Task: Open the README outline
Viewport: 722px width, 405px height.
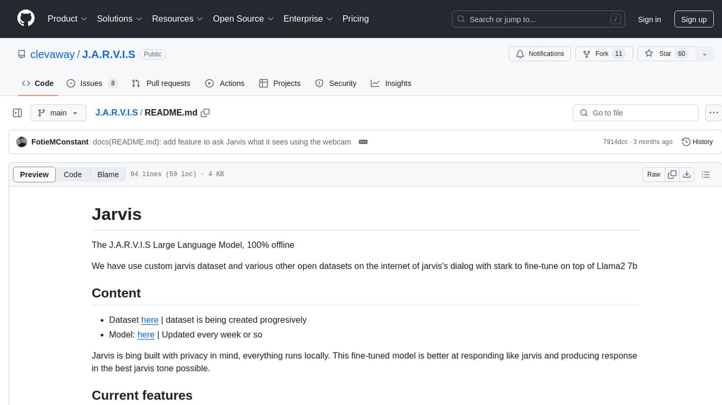Action: coord(706,174)
